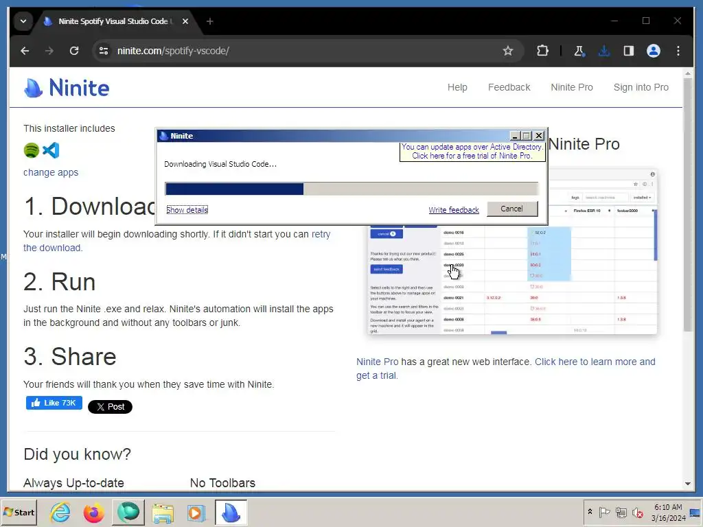The height and width of the screenshot is (527, 703).
Task: Show details in the Ninite installer dialog
Action: 187,210
